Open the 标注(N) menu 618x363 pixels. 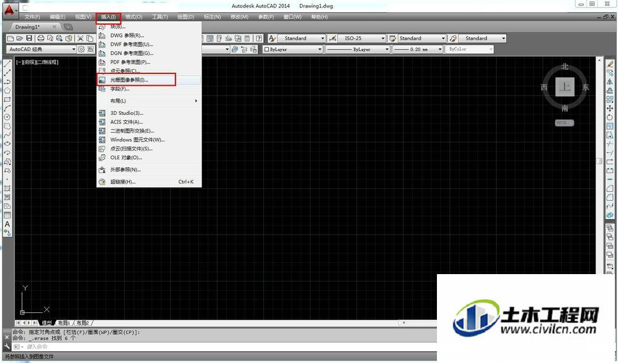(x=212, y=17)
